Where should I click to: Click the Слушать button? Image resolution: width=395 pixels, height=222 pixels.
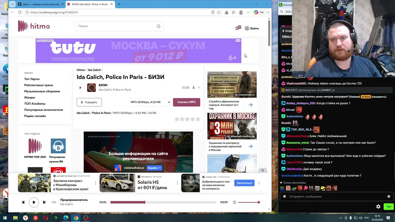tap(89, 102)
